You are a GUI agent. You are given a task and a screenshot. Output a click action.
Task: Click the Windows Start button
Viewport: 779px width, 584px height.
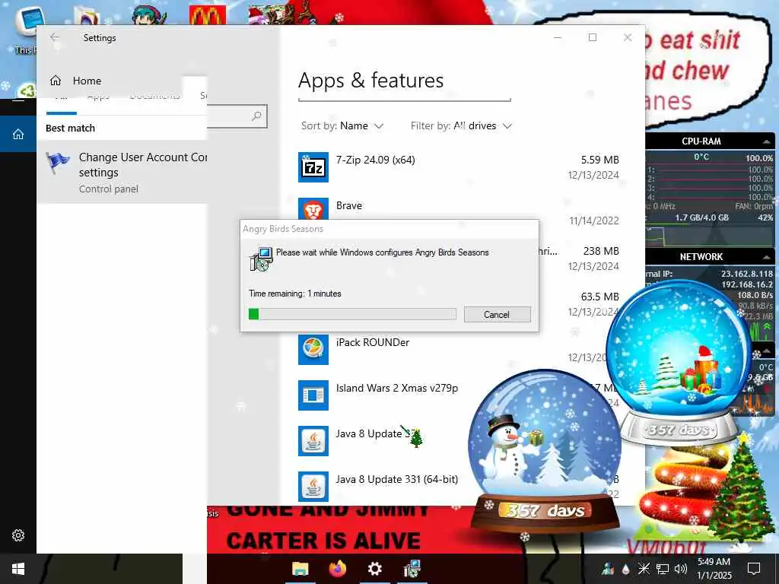tap(18, 569)
